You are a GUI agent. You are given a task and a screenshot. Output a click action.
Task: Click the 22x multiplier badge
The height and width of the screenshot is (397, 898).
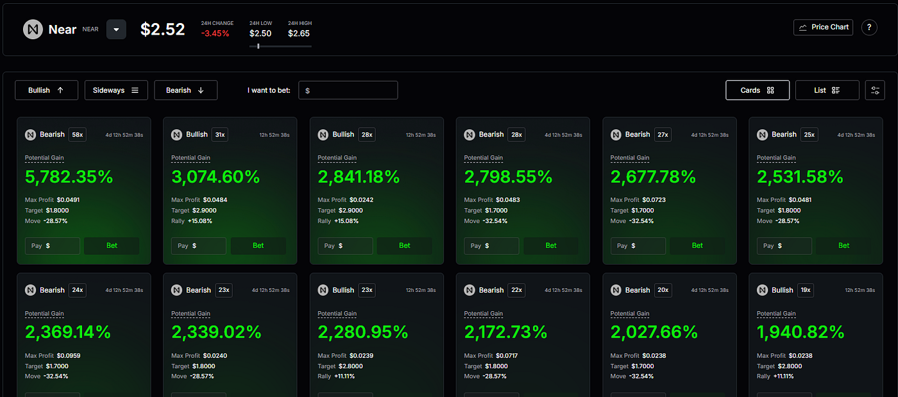516,290
